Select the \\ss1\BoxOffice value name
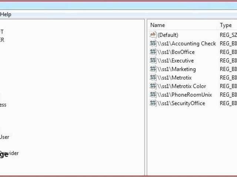Viewport: 237px width, 177px height. tap(176, 52)
